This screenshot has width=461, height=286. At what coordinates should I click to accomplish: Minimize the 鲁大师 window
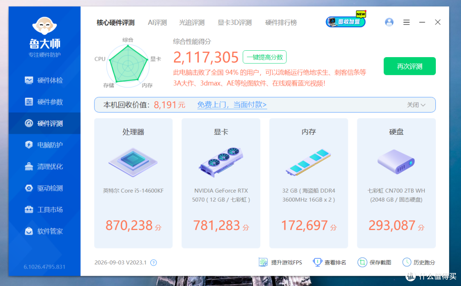coord(422,22)
